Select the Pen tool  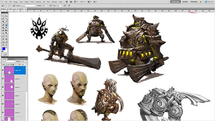(3, 36)
